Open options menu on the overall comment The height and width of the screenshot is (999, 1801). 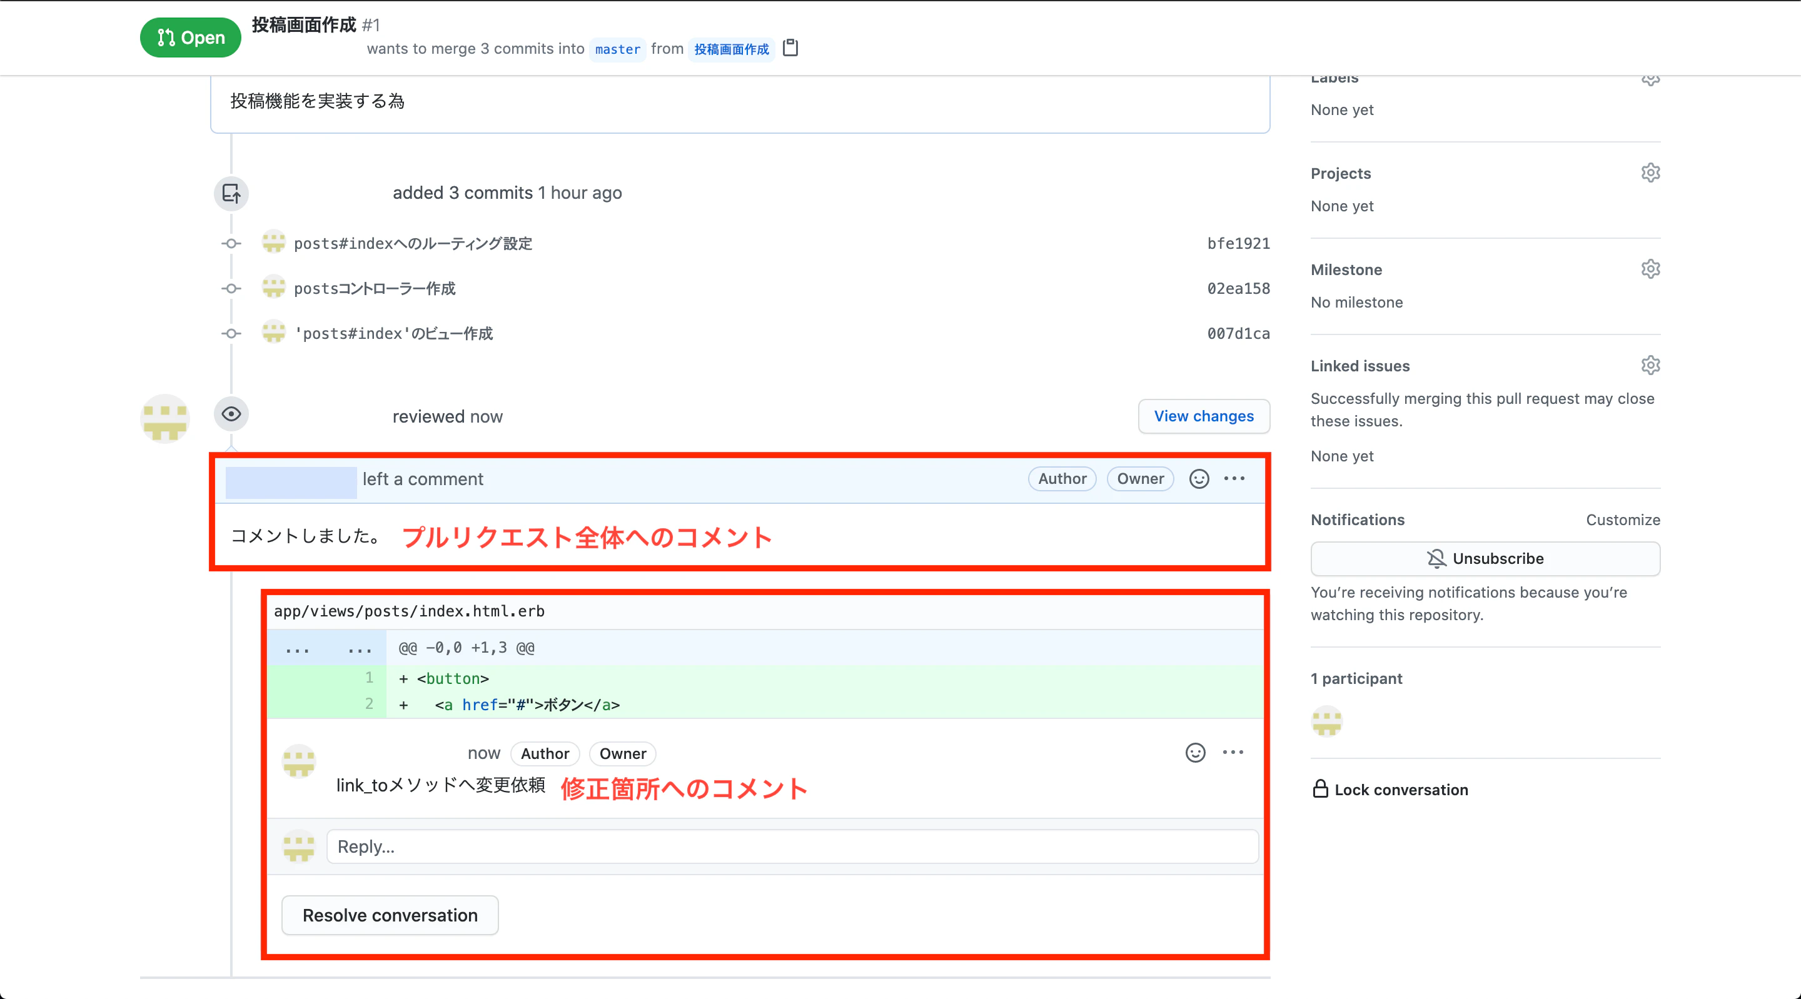coord(1234,479)
